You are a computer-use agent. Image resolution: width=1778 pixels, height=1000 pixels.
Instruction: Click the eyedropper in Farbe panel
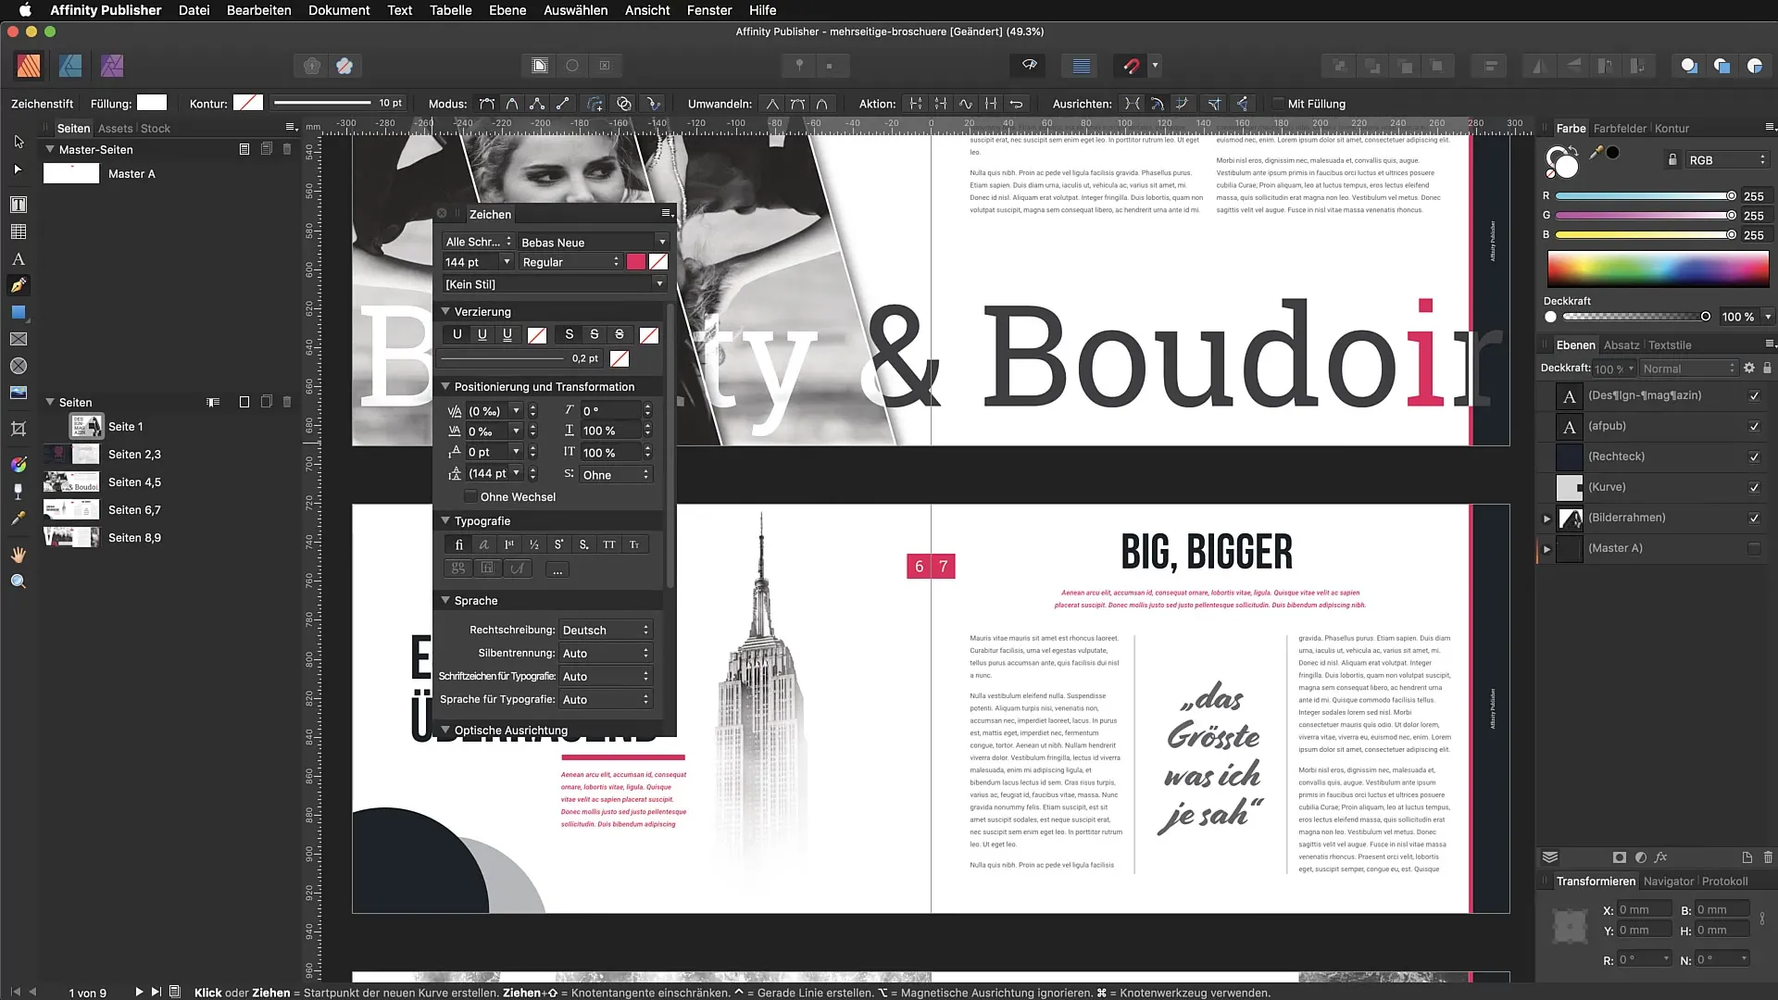1596,153
